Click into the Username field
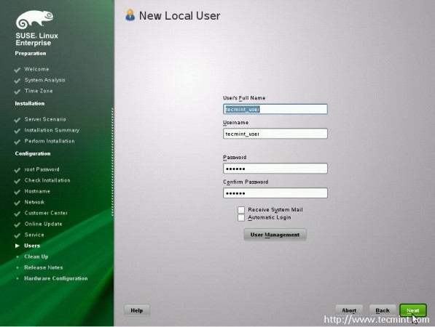This screenshot has height=327, width=435. (x=275, y=134)
